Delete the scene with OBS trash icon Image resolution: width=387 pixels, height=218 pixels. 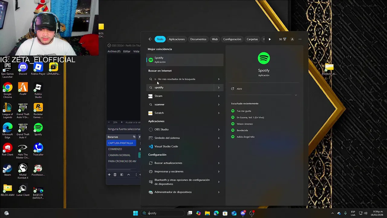115,175
